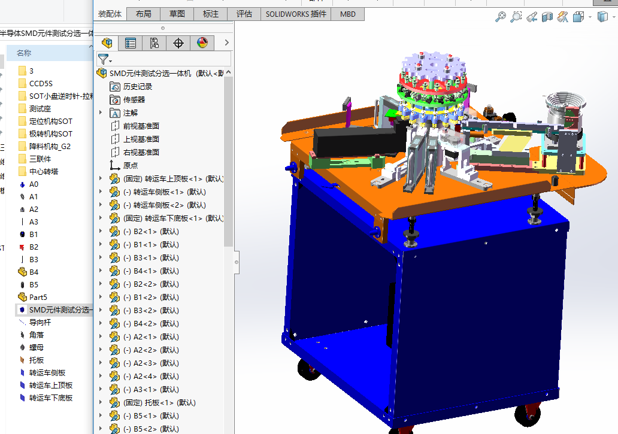Switch to the 标注 ribbon tab
The image size is (618, 434).
coord(210,14)
